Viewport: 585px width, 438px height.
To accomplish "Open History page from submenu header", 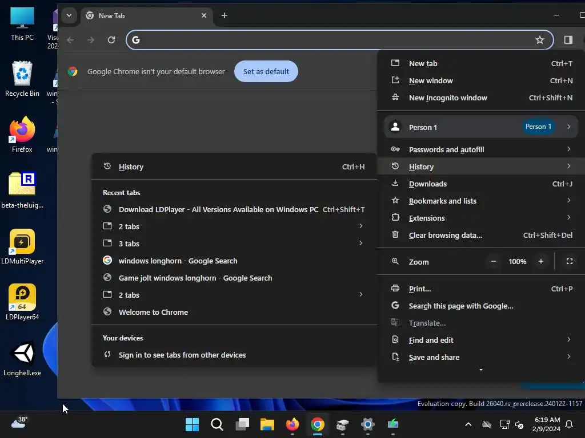I will point(234,167).
